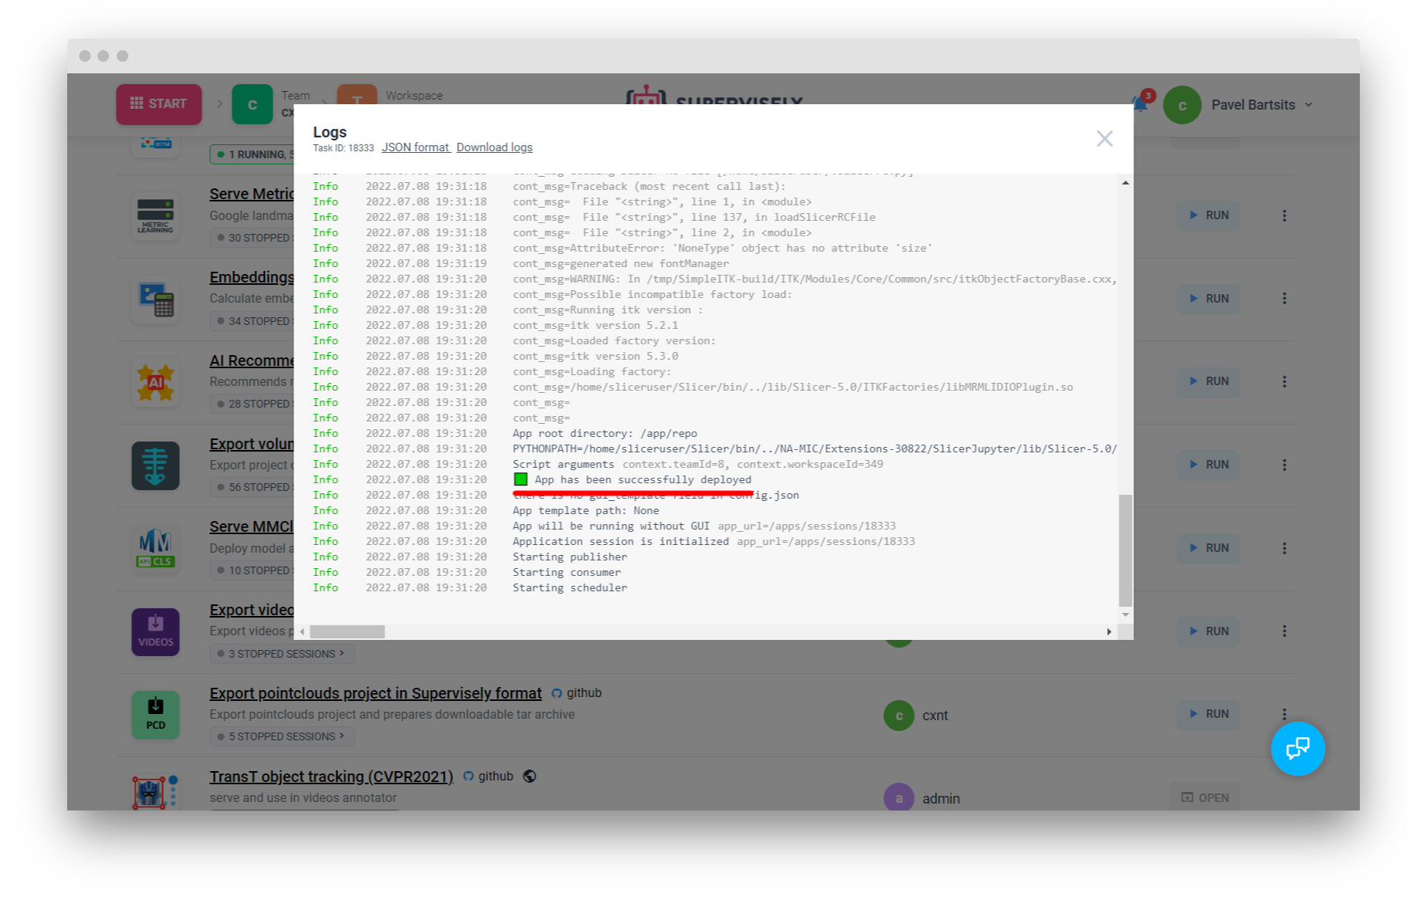
Task: Select the Metric Learning app icon
Action: pos(155,216)
